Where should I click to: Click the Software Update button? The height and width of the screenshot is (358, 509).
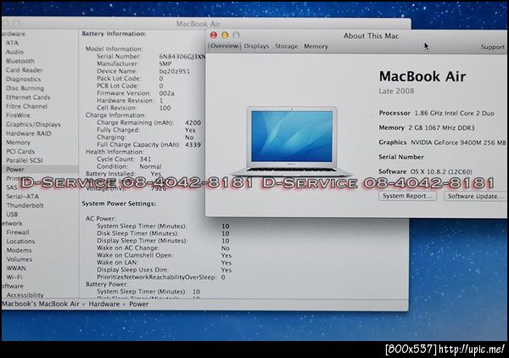pos(475,196)
